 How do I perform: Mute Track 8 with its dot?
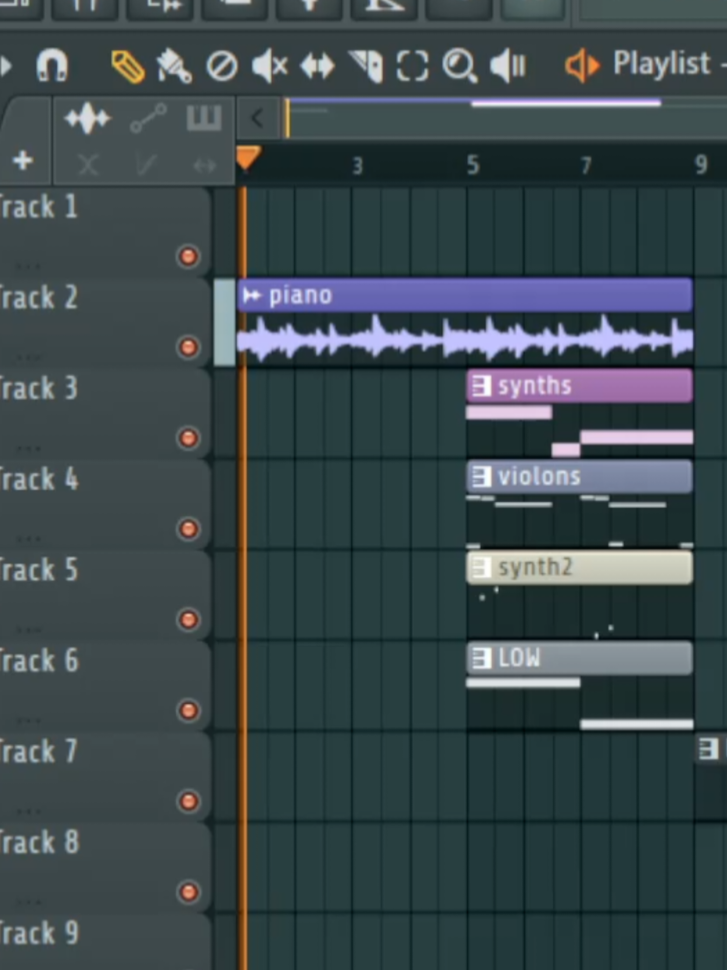coord(188,892)
